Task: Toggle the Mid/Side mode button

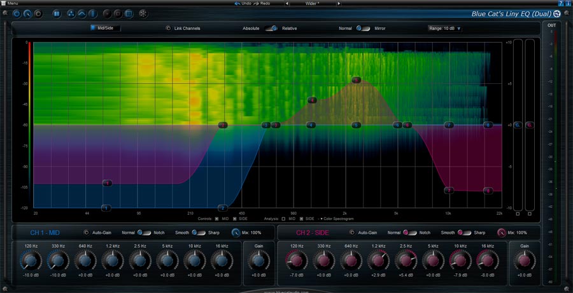Action: coord(105,28)
